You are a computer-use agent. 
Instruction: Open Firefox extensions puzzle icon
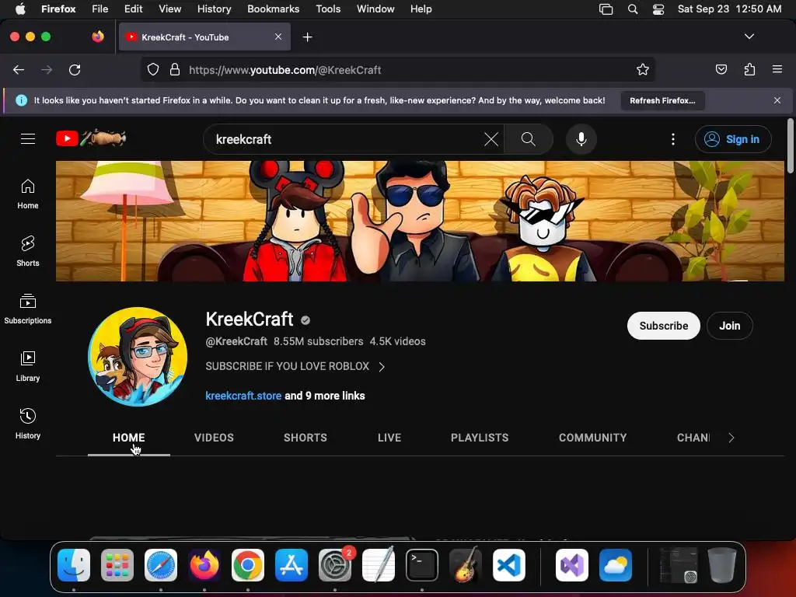coord(749,69)
